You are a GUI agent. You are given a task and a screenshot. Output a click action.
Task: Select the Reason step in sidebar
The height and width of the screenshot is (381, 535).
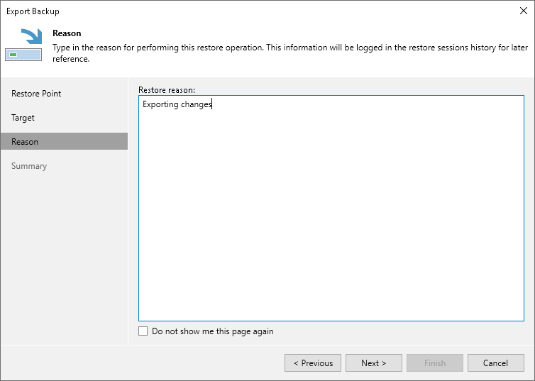pos(25,142)
